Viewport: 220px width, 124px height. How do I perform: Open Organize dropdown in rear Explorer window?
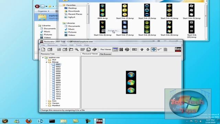tap(44, 11)
